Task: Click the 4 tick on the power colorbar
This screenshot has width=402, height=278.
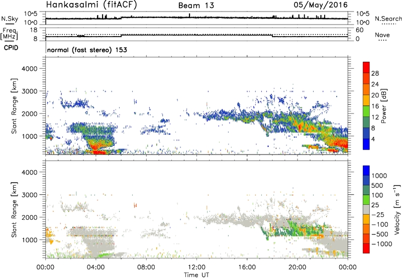Action: point(373,139)
